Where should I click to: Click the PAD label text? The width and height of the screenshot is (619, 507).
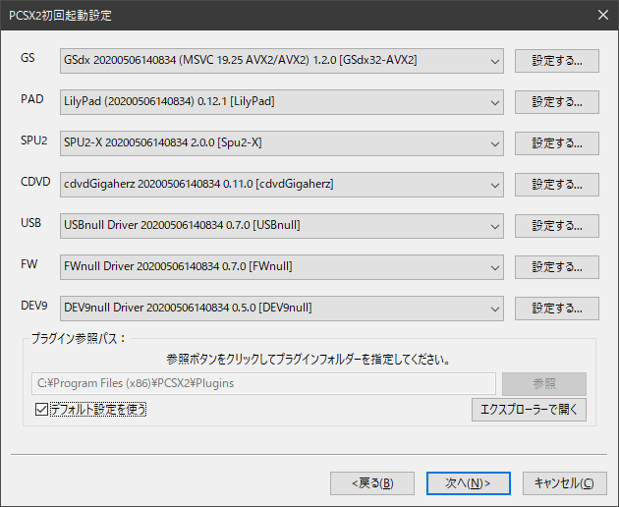click(32, 98)
